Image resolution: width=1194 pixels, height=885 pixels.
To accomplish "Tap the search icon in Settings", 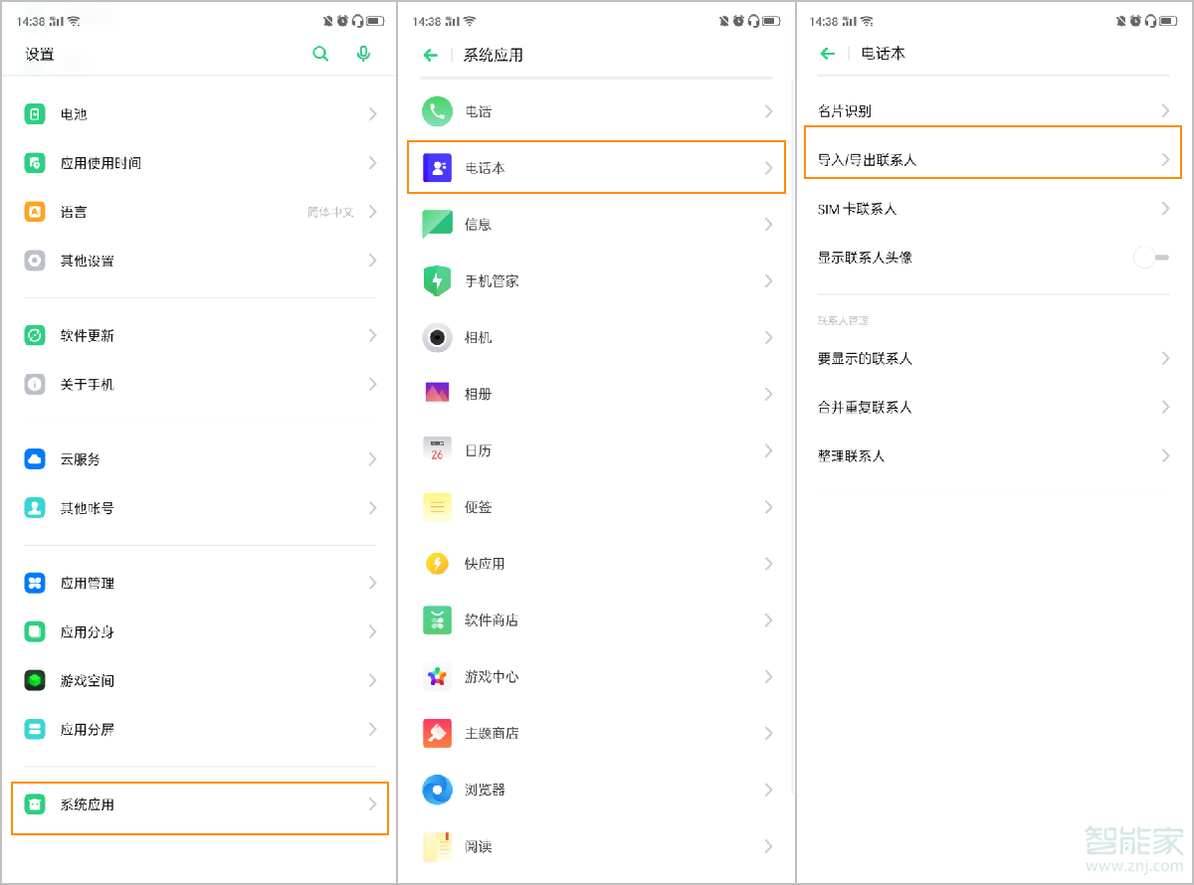I will pos(320,55).
